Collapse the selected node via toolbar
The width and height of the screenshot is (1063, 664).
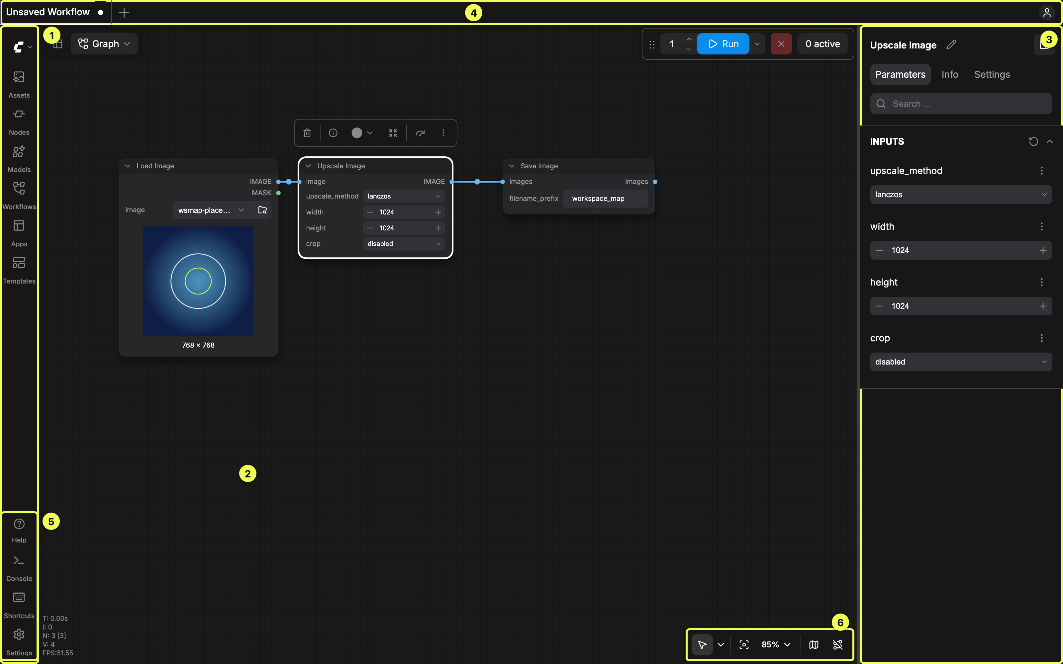point(393,132)
